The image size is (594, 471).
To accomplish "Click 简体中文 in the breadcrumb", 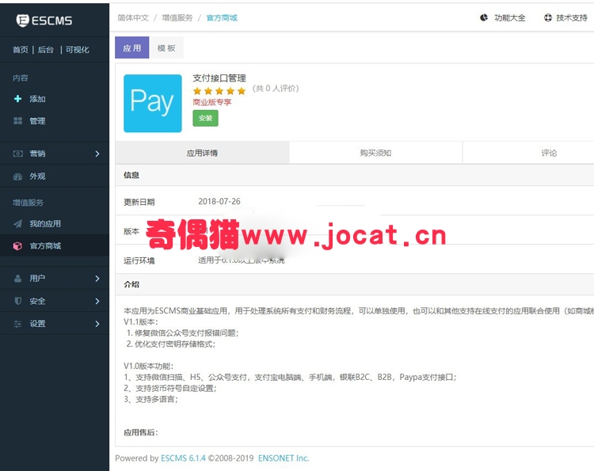I will click(x=133, y=17).
